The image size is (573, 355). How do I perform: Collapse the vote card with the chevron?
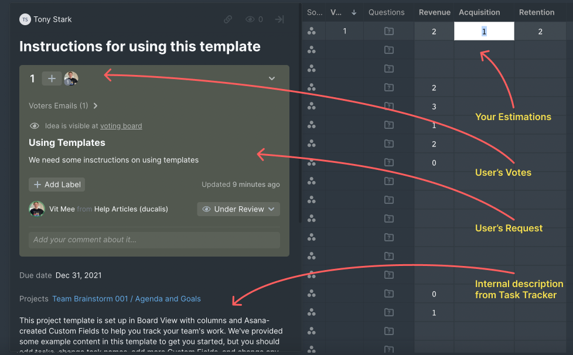pos(271,78)
